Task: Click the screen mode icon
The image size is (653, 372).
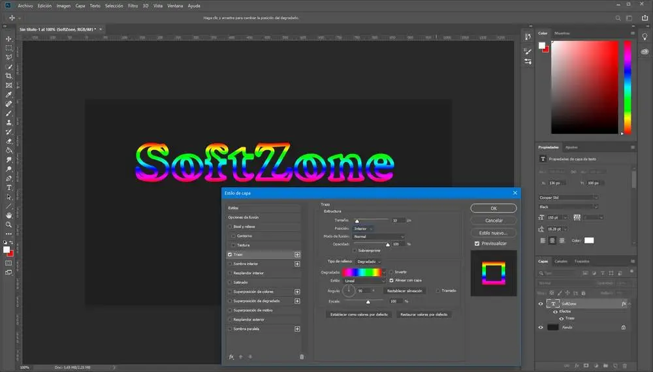Action: pos(8,273)
